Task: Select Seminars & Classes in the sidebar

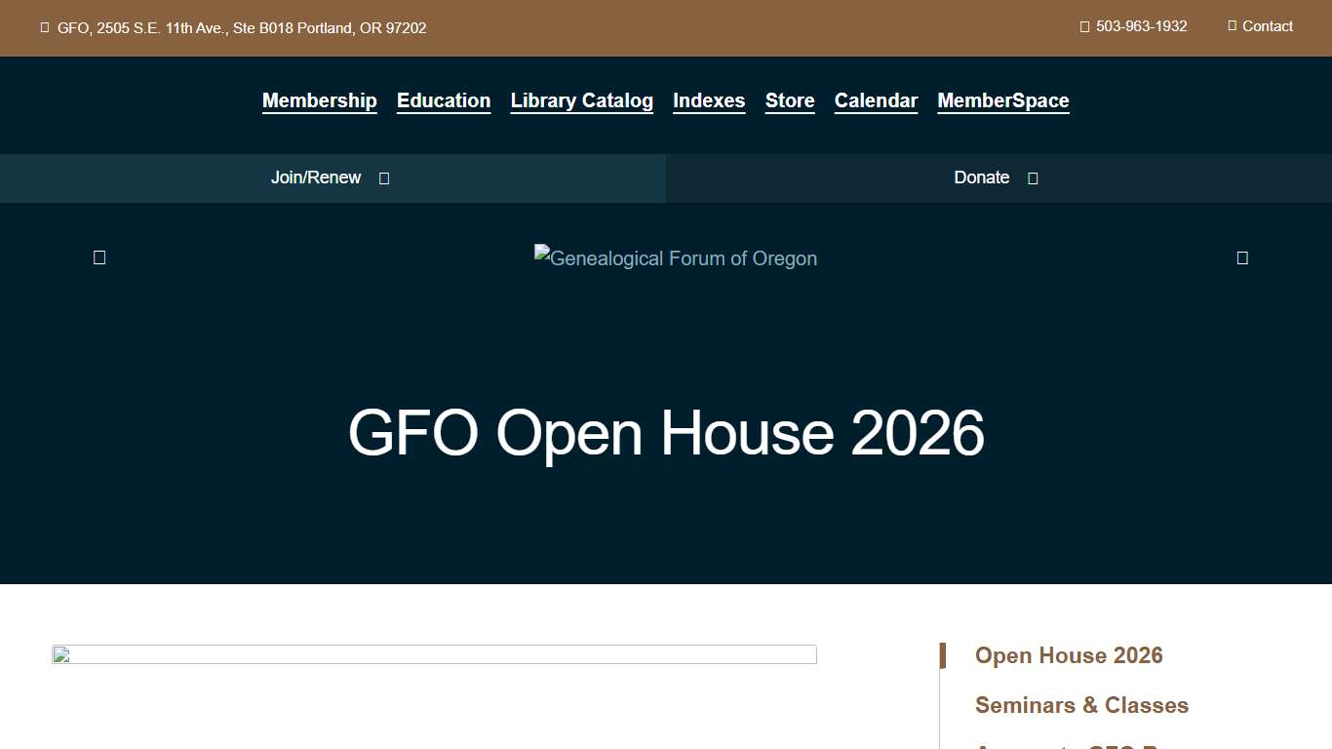Action: pyautogui.click(x=1081, y=704)
